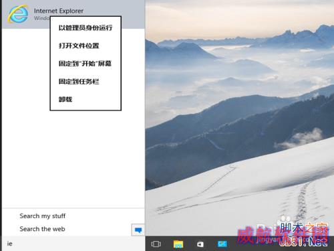Viewport: 334px width, 251px height.
Task: Select 以管理员身份运行 from the context menu
Action: click(86, 27)
